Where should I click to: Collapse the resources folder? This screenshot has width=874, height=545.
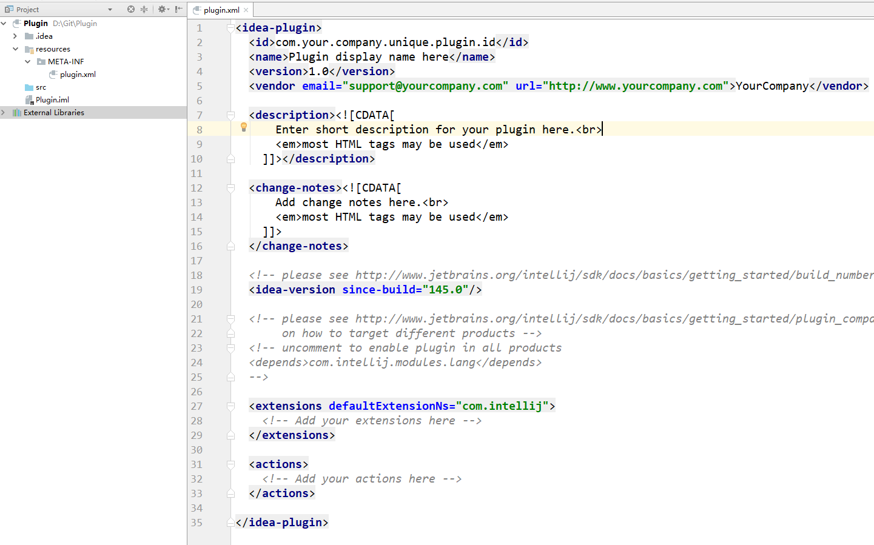pos(15,49)
